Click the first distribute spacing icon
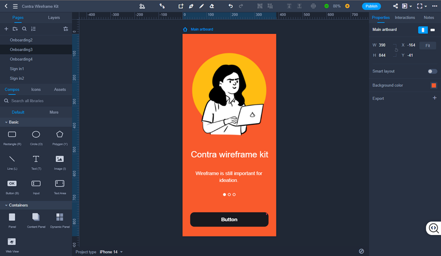This screenshot has width=441, height=256. (x=289, y=6)
